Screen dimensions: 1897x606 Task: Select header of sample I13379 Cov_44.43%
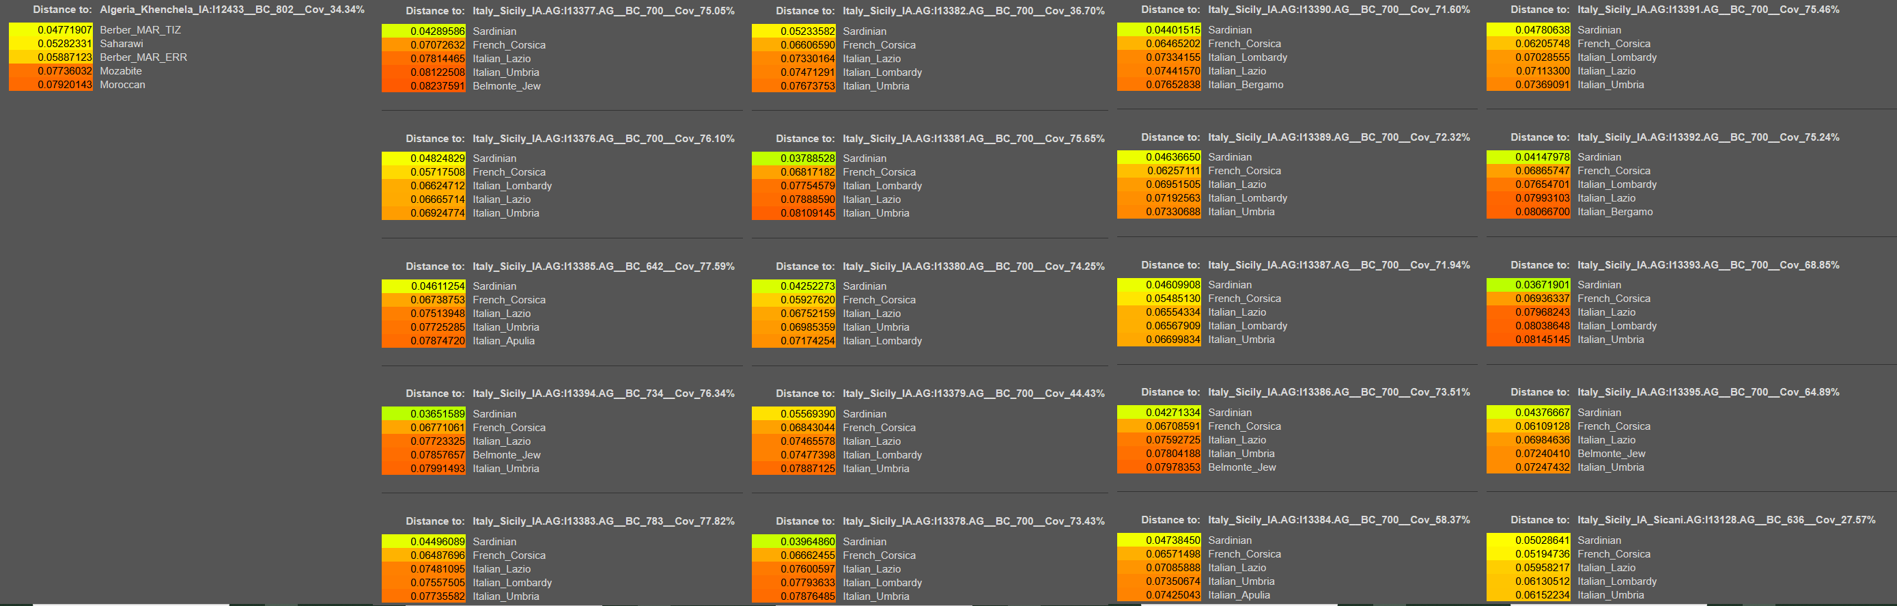click(x=974, y=394)
